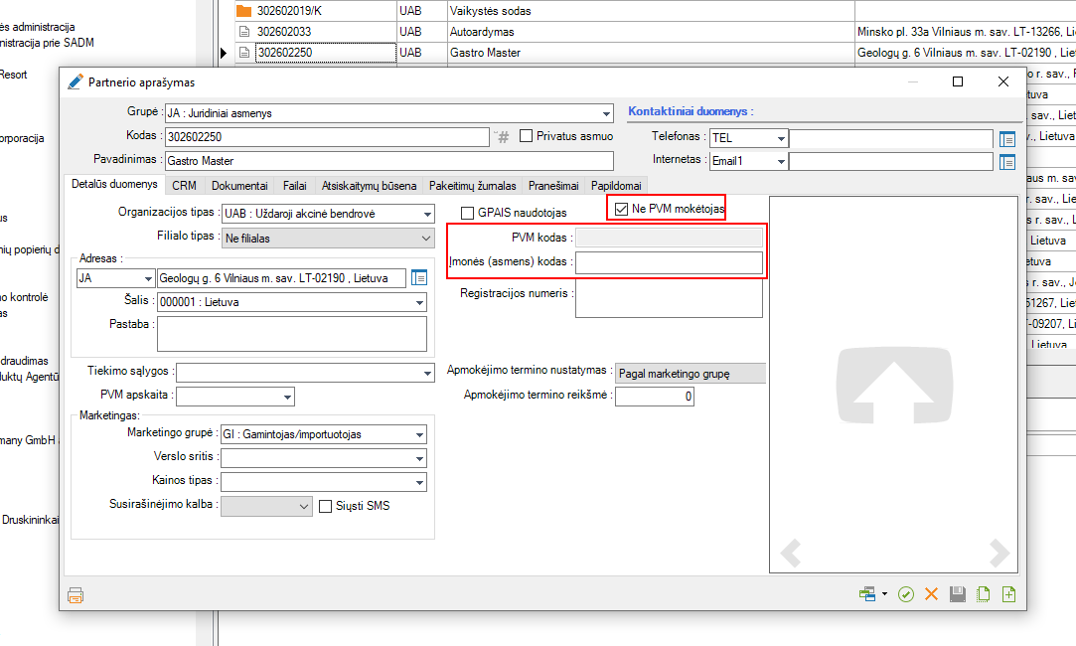Viewport: 1076px width, 646px height.
Task: Open the JA address type dropdown
Action: click(148, 278)
